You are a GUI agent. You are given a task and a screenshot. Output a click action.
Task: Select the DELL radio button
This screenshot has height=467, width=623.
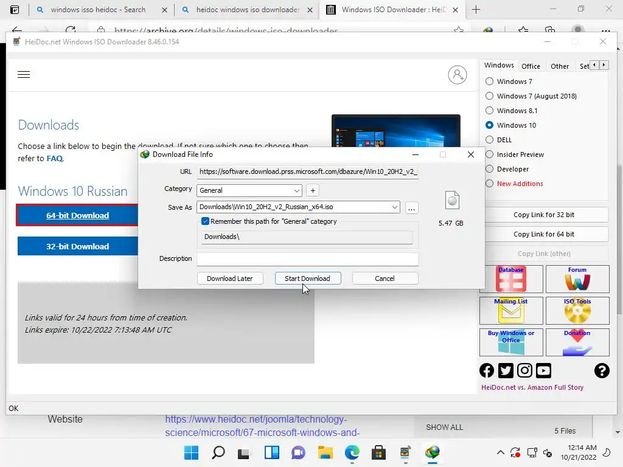tap(490, 140)
